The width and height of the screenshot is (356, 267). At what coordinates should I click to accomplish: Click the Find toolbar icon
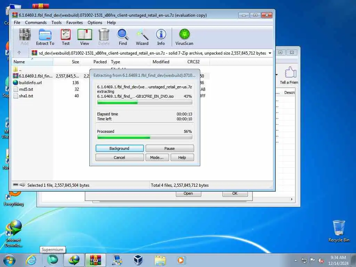click(x=123, y=37)
